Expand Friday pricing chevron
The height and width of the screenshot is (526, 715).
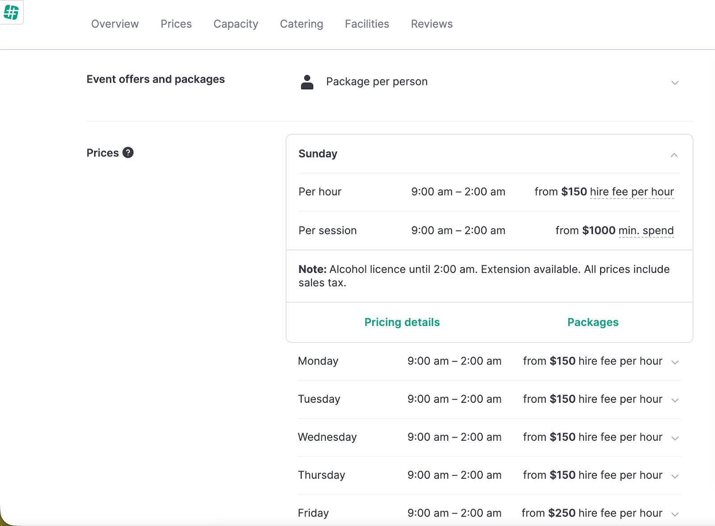(675, 513)
